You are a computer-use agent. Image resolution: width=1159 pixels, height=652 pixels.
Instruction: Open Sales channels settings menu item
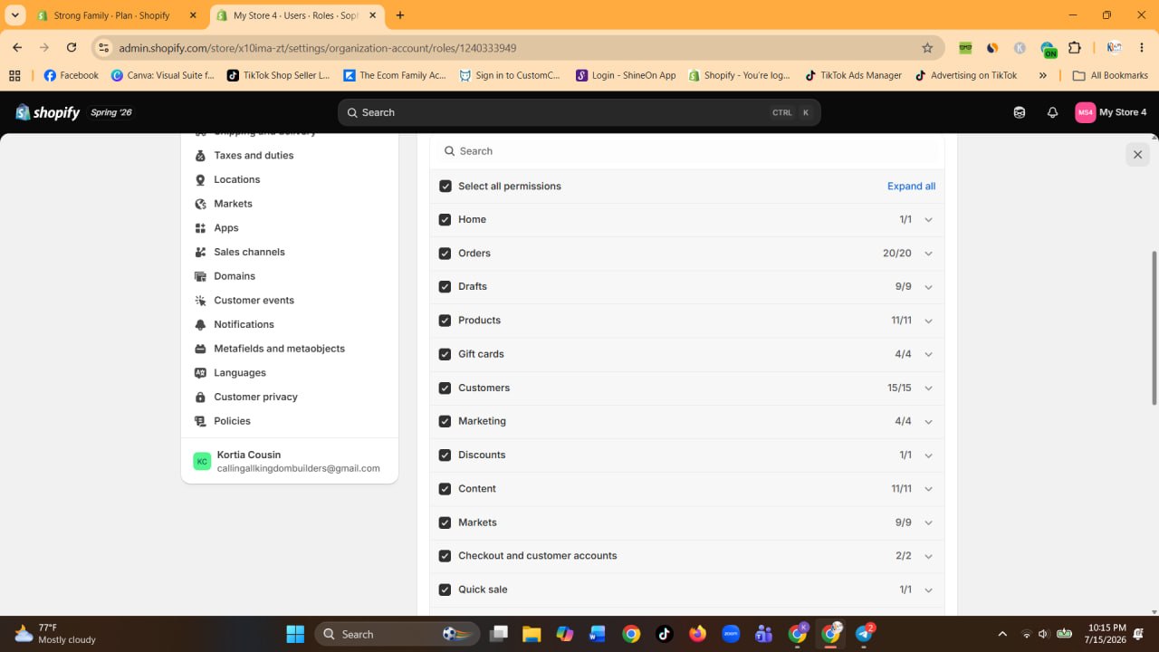tap(249, 252)
